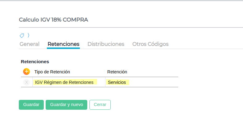Click the Retenciones section heading
Image resolution: width=243 pixels, height=131 pixels.
click(35, 62)
